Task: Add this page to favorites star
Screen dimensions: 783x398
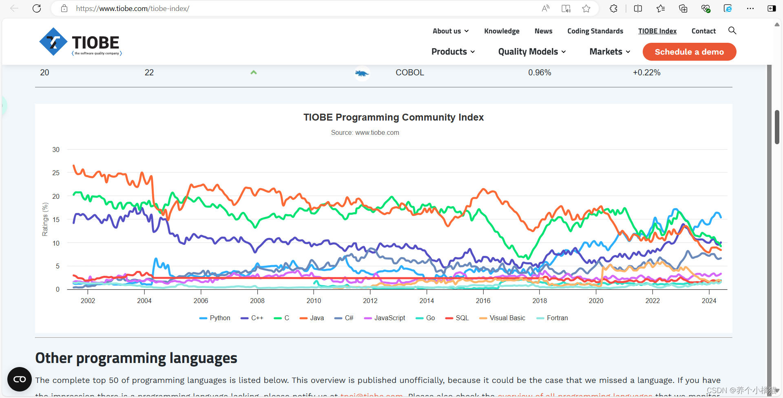Action: 586,9
